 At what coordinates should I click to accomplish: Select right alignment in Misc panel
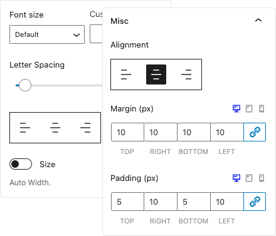click(186, 74)
